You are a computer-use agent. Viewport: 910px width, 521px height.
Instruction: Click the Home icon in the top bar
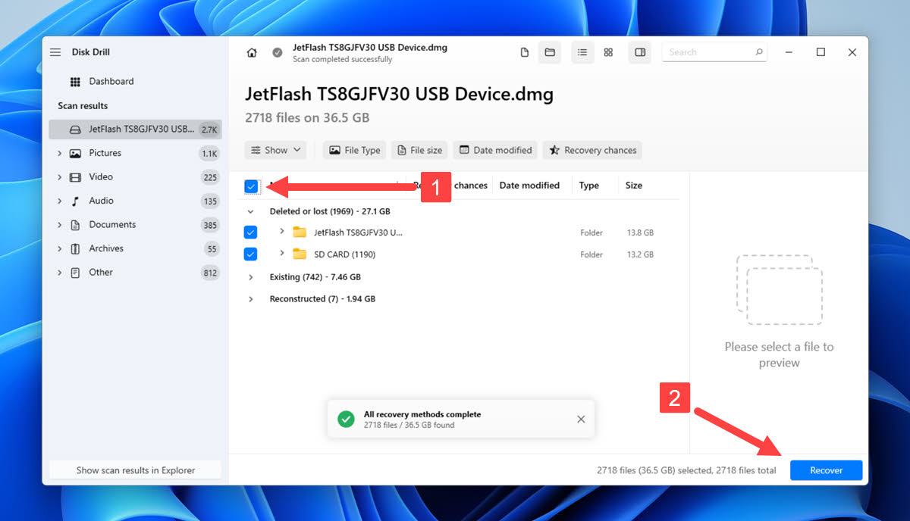coord(252,52)
